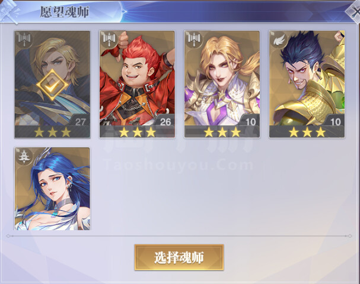
Task: Click the 选择魂师 button
Action: (x=179, y=257)
